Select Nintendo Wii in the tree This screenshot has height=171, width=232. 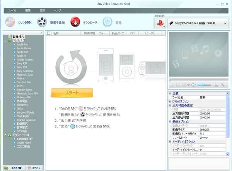[x=24, y=97]
